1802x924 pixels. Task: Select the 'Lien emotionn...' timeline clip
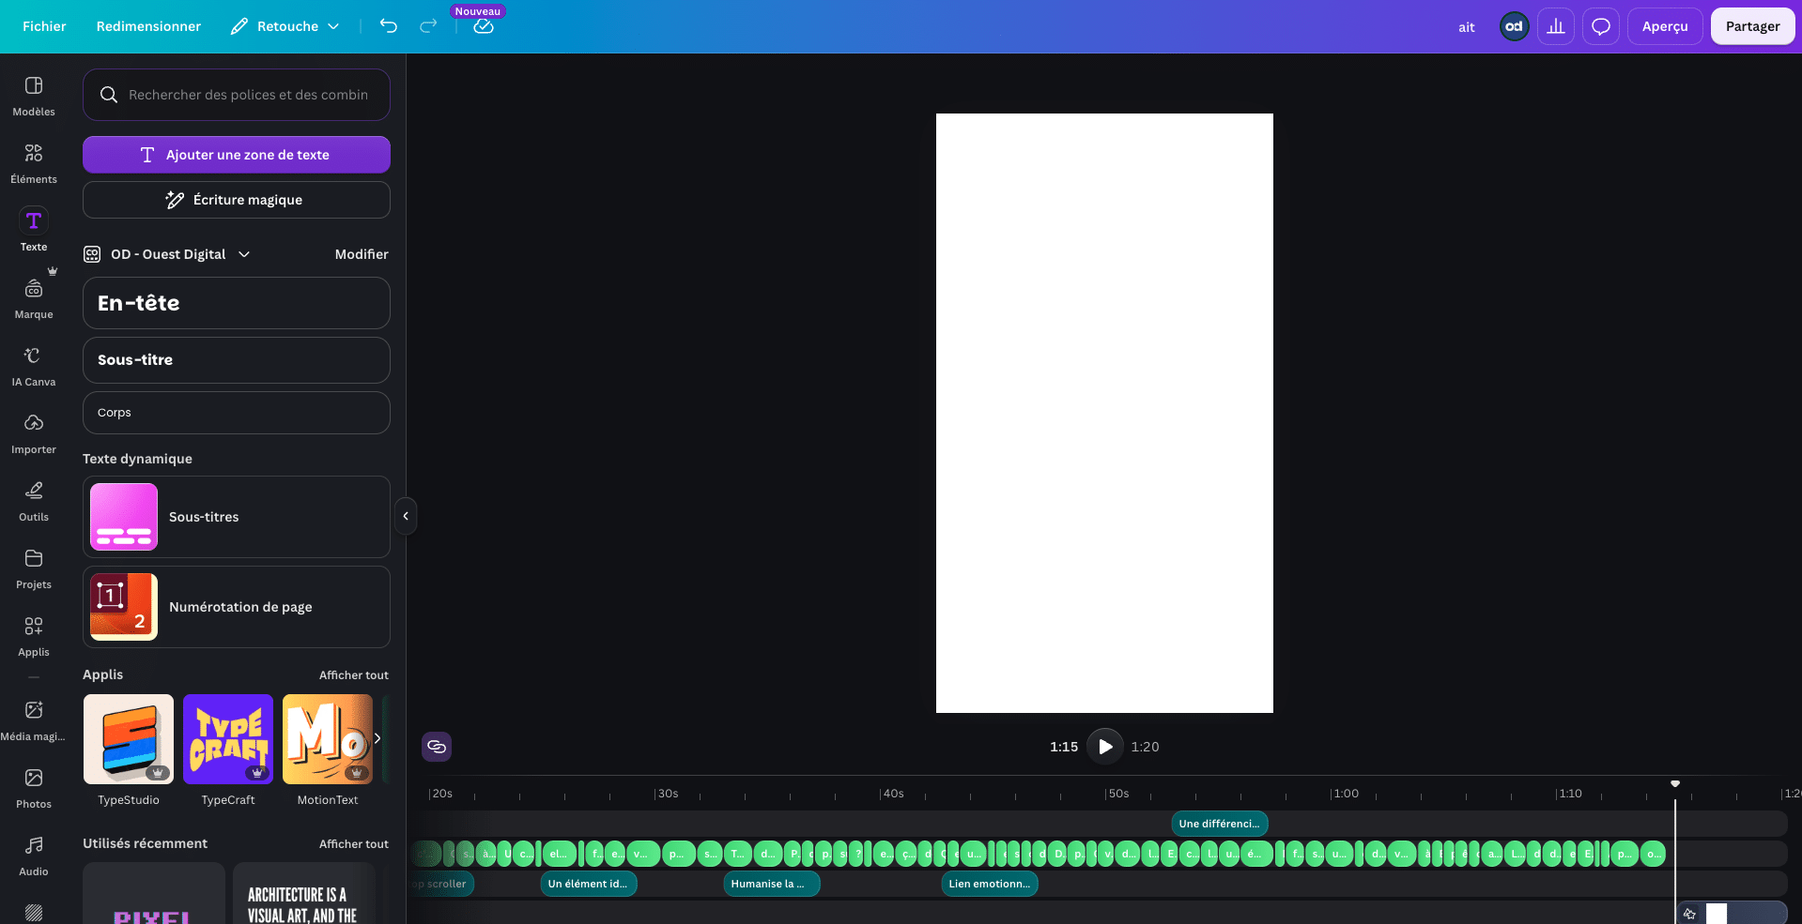coord(990,884)
